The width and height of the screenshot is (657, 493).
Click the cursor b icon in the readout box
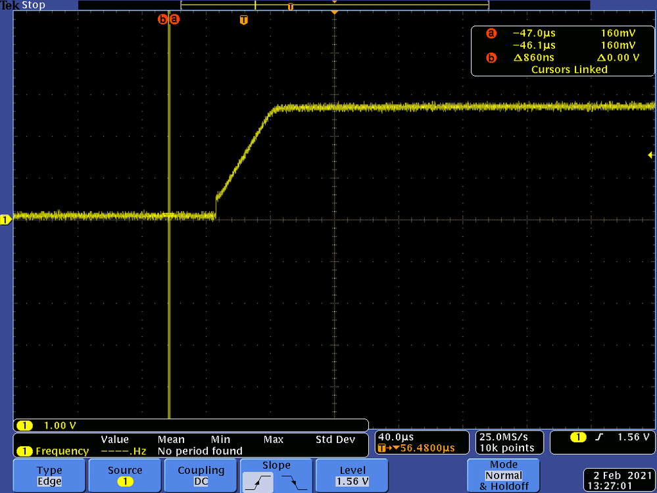point(491,57)
